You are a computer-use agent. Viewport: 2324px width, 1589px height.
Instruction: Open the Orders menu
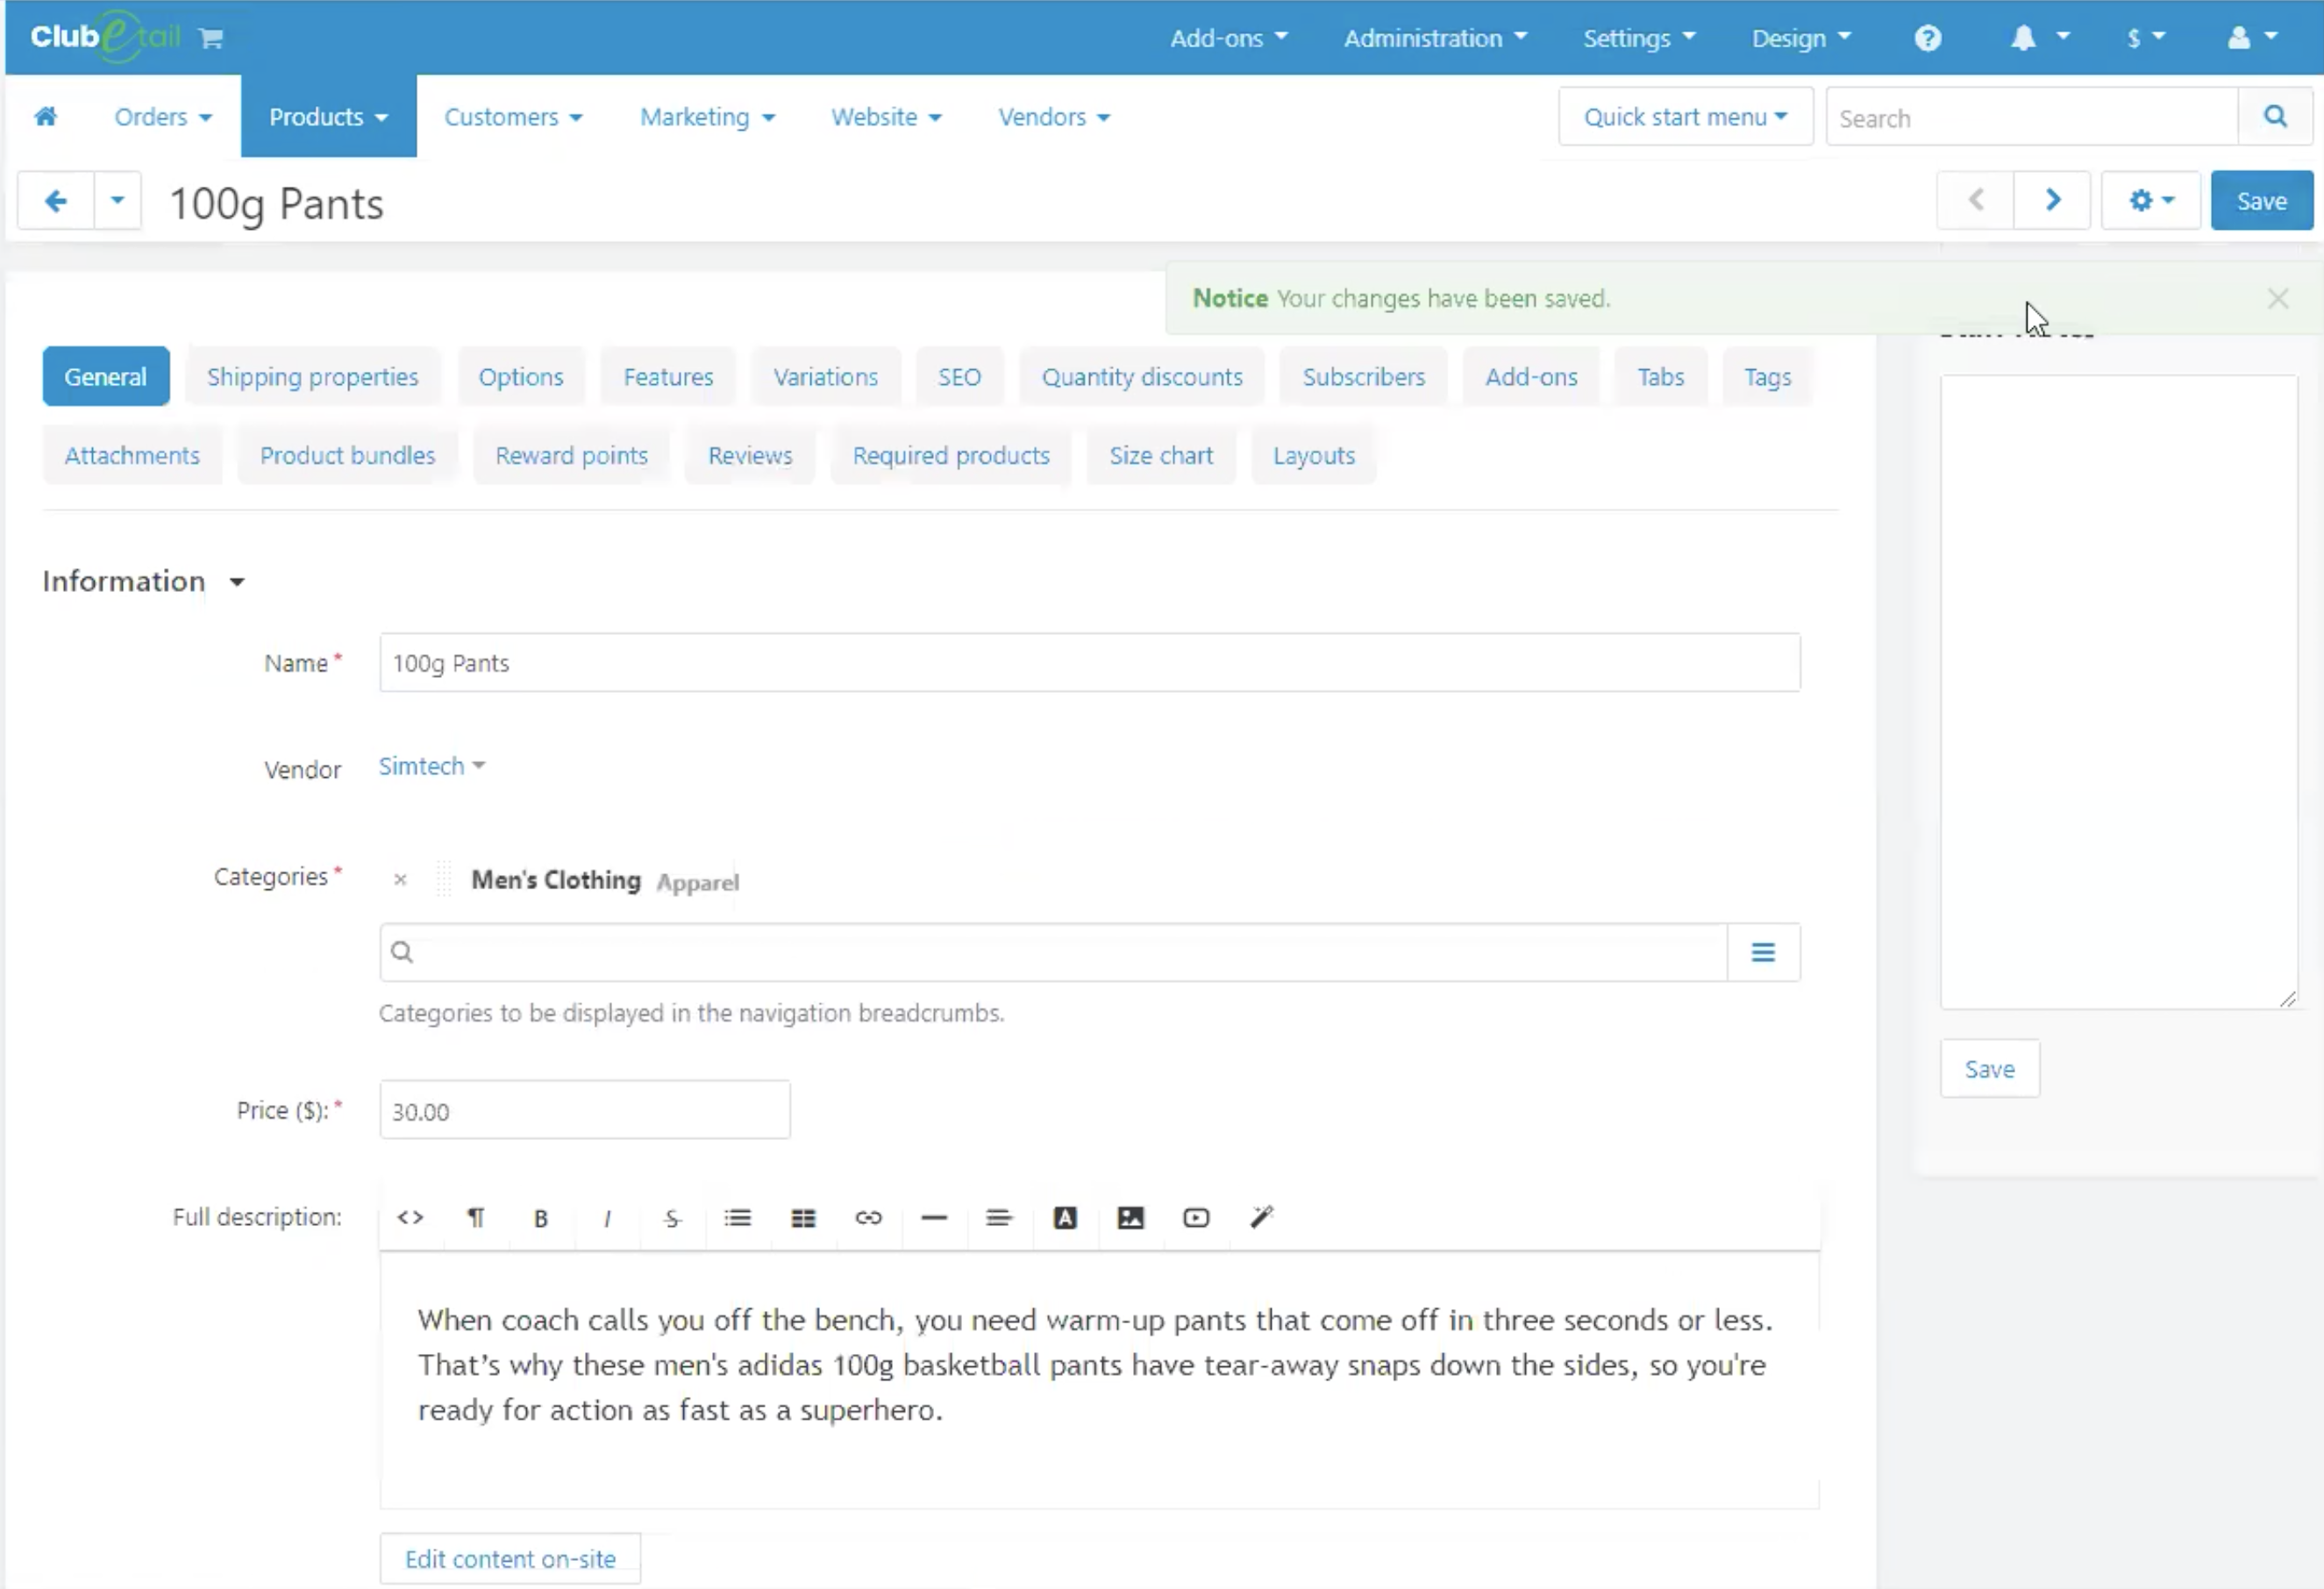pyautogui.click(x=163, y=117)
